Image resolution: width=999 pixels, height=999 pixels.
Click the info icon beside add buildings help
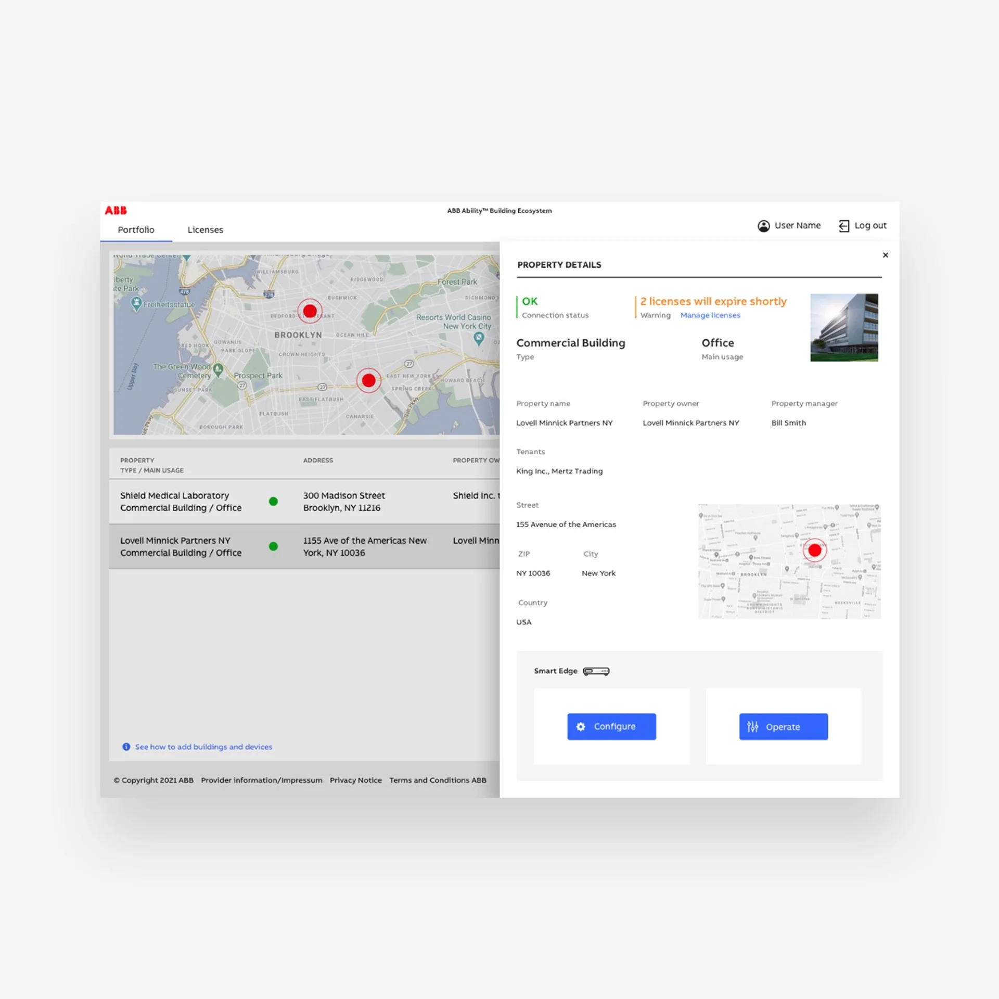(x=126, y=747)
